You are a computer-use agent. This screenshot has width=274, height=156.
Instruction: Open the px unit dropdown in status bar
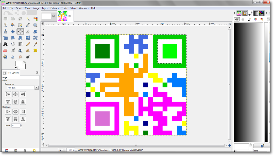tap(62, 150)
